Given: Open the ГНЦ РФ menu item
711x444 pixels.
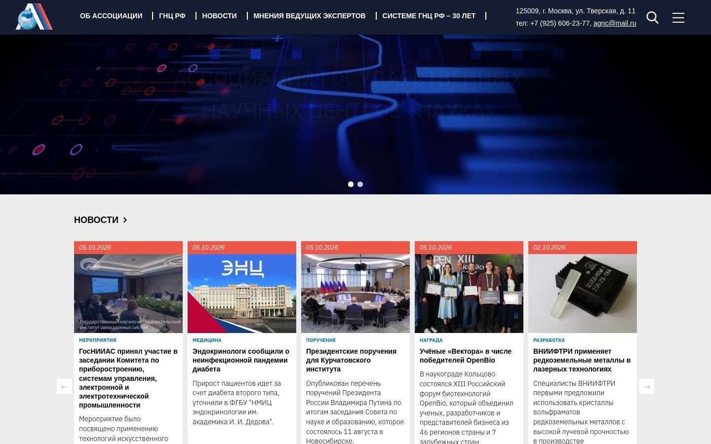Looking at the screenshot, I should click(x=172, y=16).
